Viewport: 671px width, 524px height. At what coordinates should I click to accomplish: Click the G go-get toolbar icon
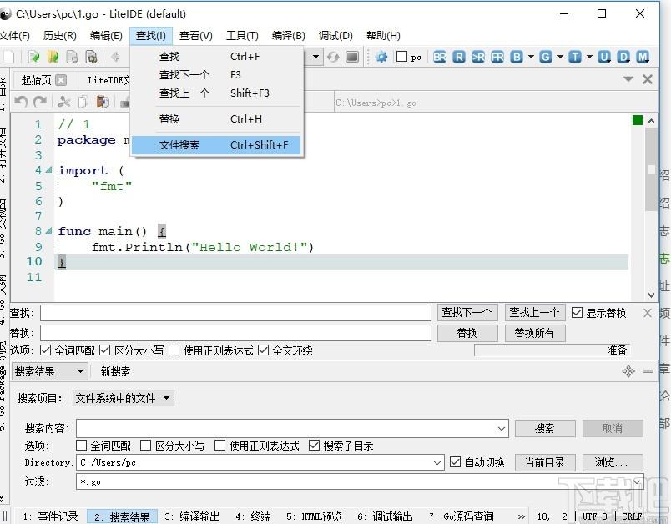click(x=545, y=57)
